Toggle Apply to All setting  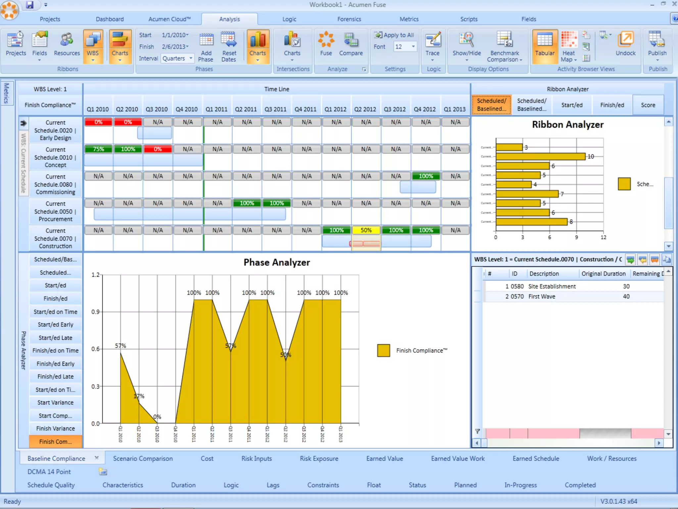pos(394,35)
